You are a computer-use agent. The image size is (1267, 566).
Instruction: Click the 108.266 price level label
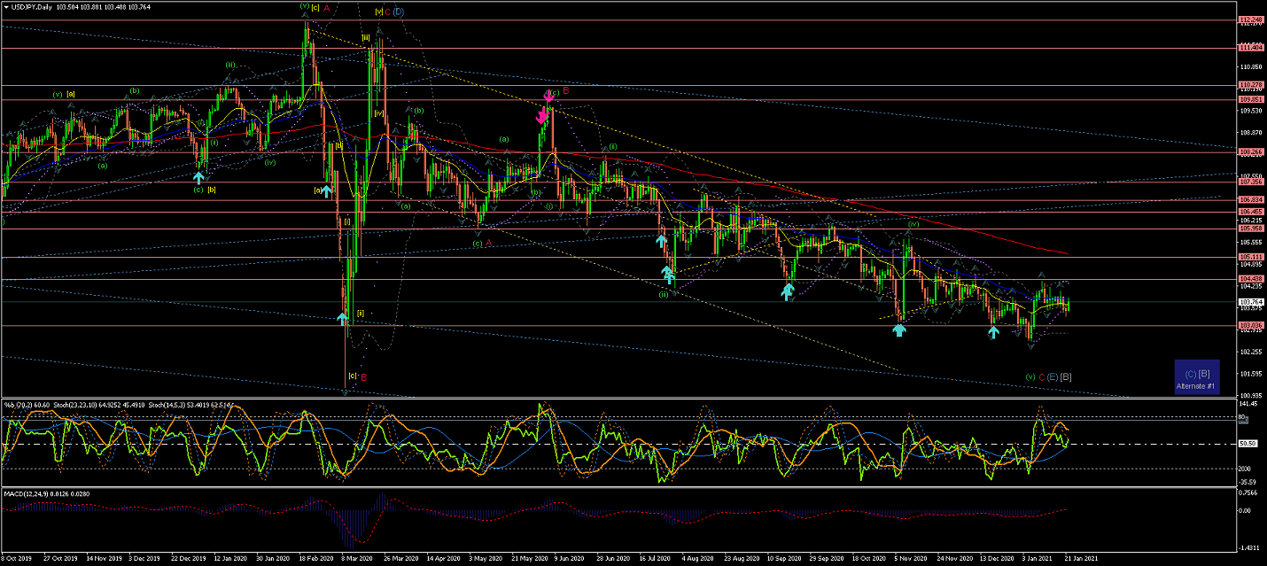(1250, 151)
